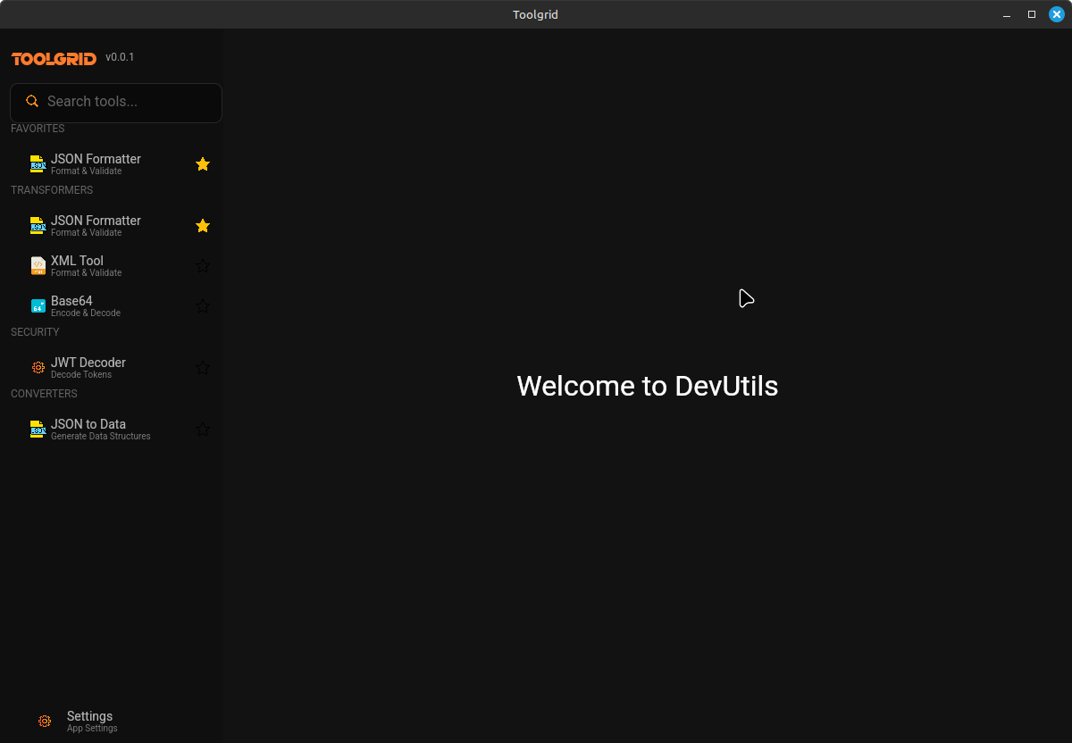1072x743 pixels.
Task: Collapse the SECURITY section header
Action: click(x=35, y=331)
